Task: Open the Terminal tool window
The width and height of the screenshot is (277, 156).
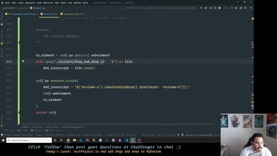Action: pos(36,130)
